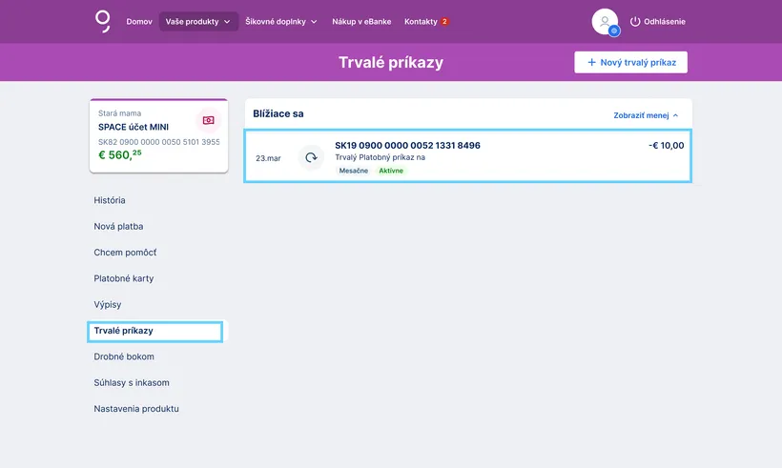This screenshot has width=782, height=468.
Task: Go to Domov in top navigation
Action: click(139, 21)
